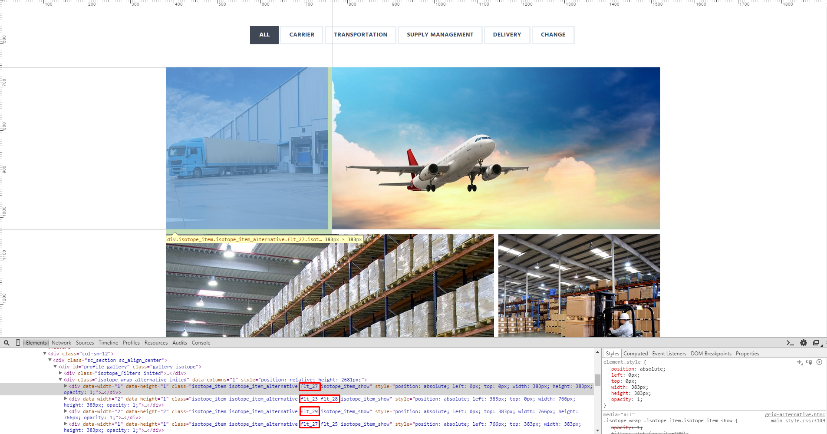Image resolution: width=827 pixels, height=434 pixels.
Task: Collapse the isotope_wrap alternative div
Action: (x=60, y=379)
